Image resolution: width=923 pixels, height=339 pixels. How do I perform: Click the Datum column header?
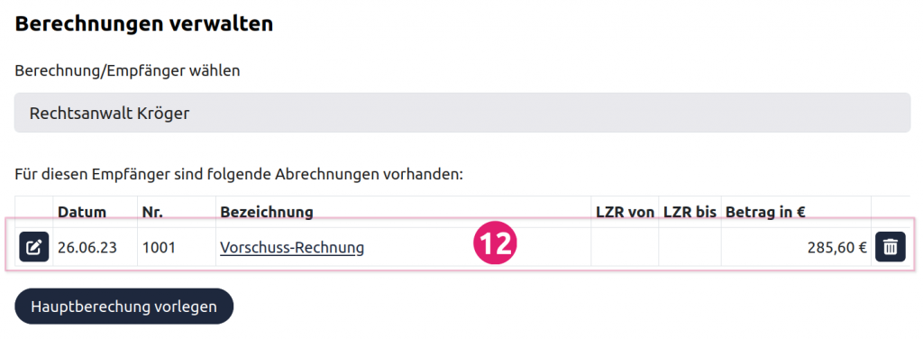pos(82,213)
